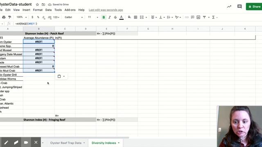Decrease decimal places

43,17
